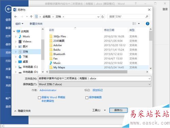Click the search magnifier icon
The image size is (170, 128).
coord(147,17)
